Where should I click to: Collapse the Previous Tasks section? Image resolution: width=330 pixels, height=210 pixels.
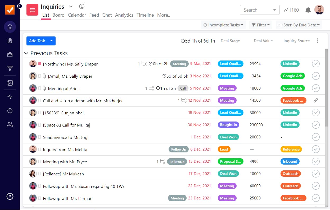coord(26,53)
